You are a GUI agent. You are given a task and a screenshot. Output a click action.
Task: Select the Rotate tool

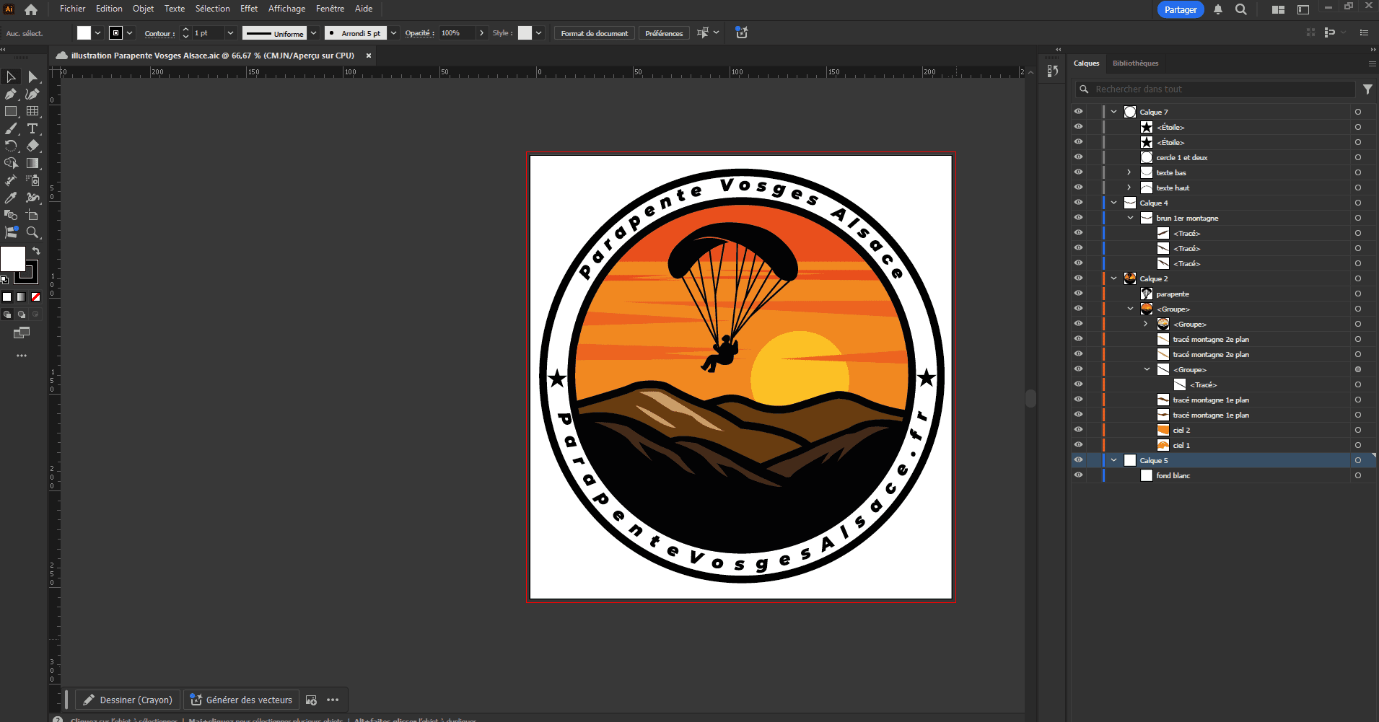11,146
